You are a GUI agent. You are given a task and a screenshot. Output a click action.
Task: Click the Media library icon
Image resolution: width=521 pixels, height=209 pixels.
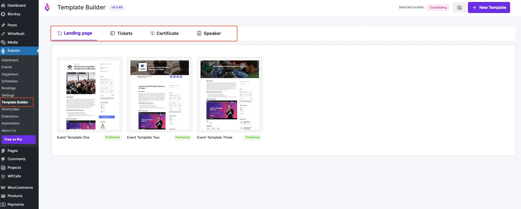pos(3,42)
